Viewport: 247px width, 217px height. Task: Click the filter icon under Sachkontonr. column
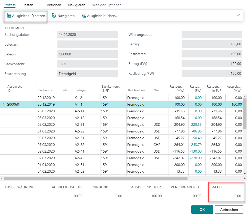(x=107, y=90)
